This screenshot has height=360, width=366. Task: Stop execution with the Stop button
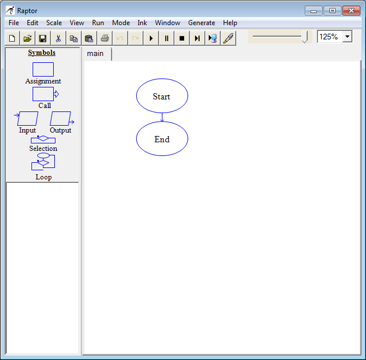[x=182, y=38]
